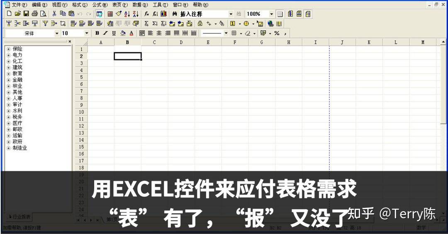Click the crop-shaped icon in second toolbar
Screen dimensions: 448x234
[x=63, y=23]
